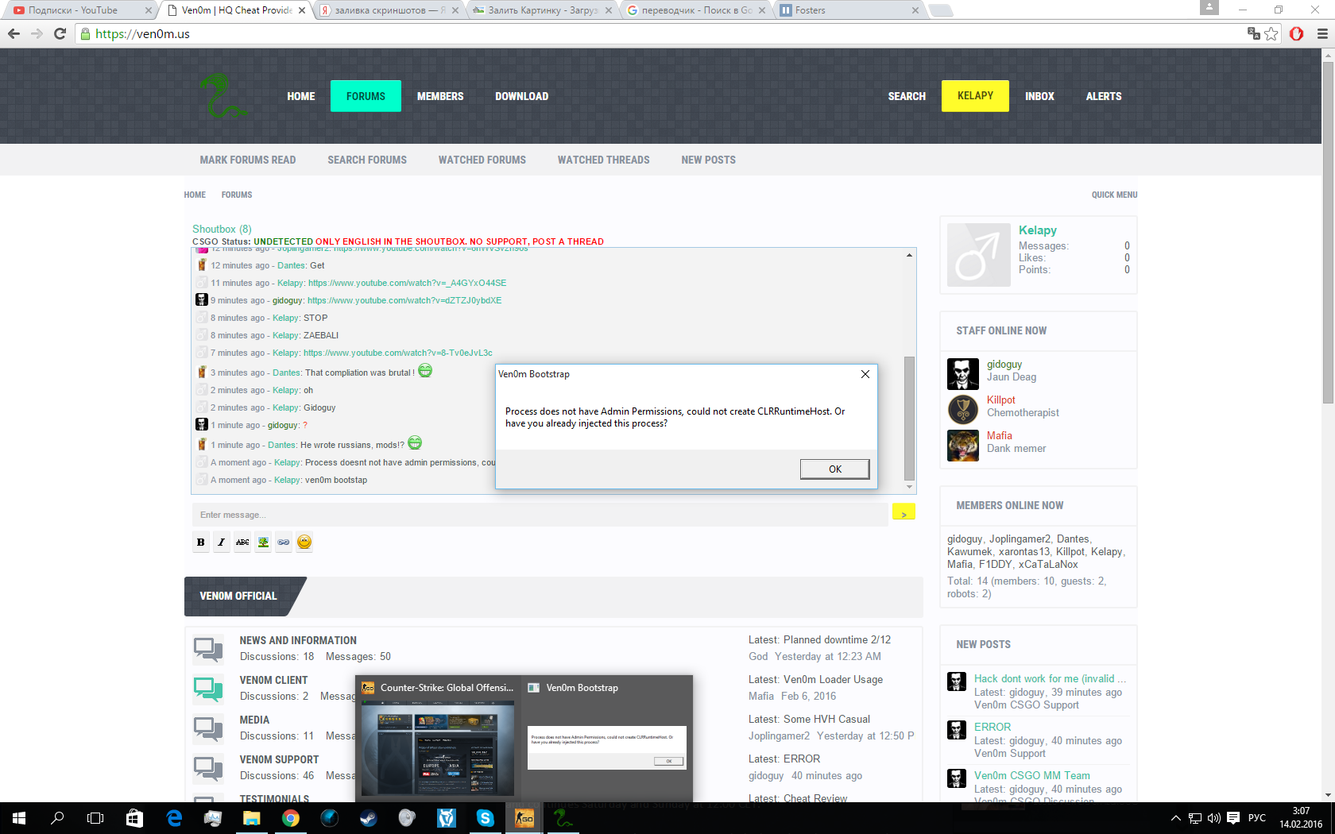Switch to the Подписки - YouTube tab
Viewport: 1335px width, 834px height.
click(x=78, y=10)
